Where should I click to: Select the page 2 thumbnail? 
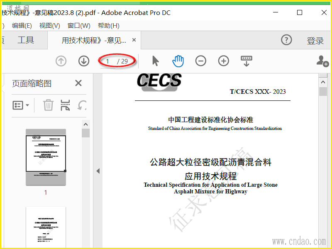pyautogui.click(x=46, y=227)
